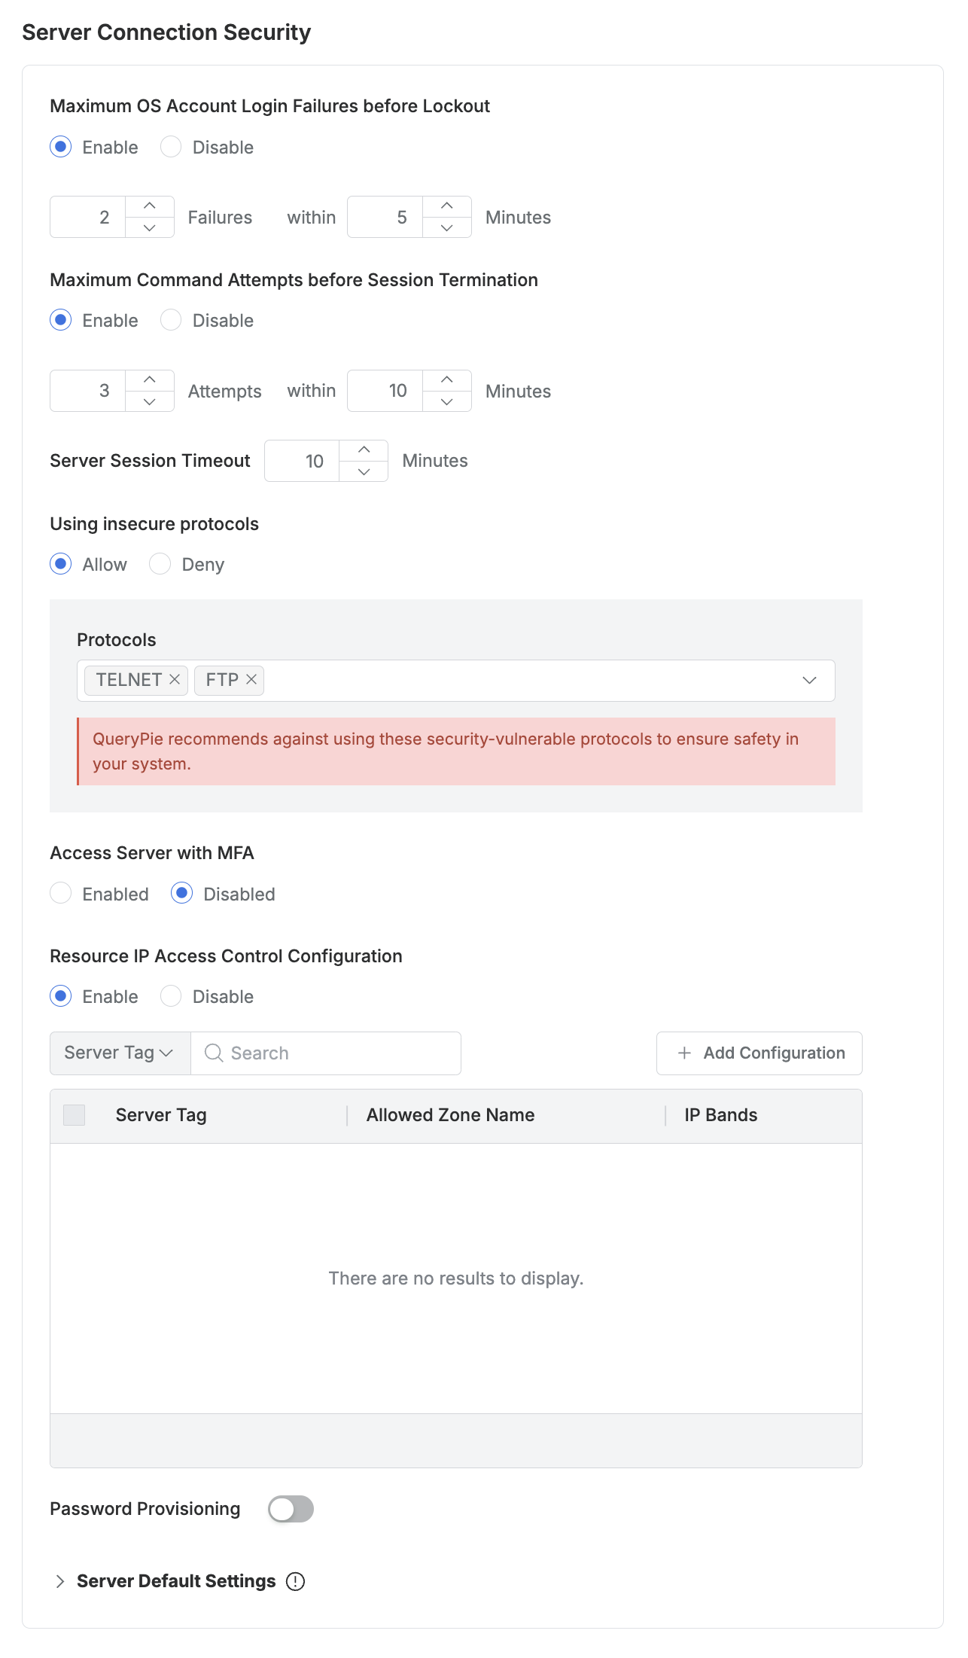Viewport: 968px width, 1658px height.
Task: Open the Server Tag filter dropdown
Action: tap(120, 1053)
